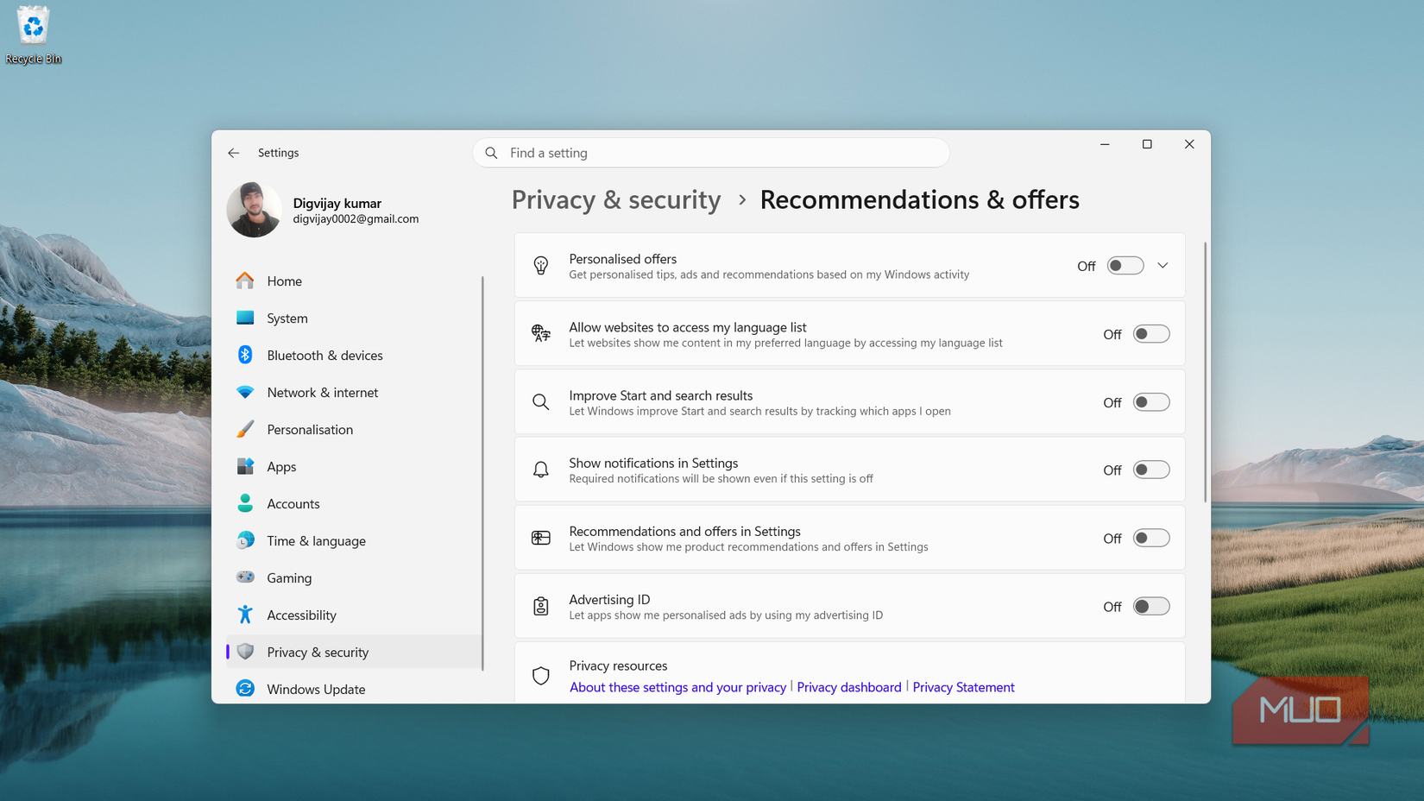
Task: Click the Network wifi icon
Action: point(245,392)
